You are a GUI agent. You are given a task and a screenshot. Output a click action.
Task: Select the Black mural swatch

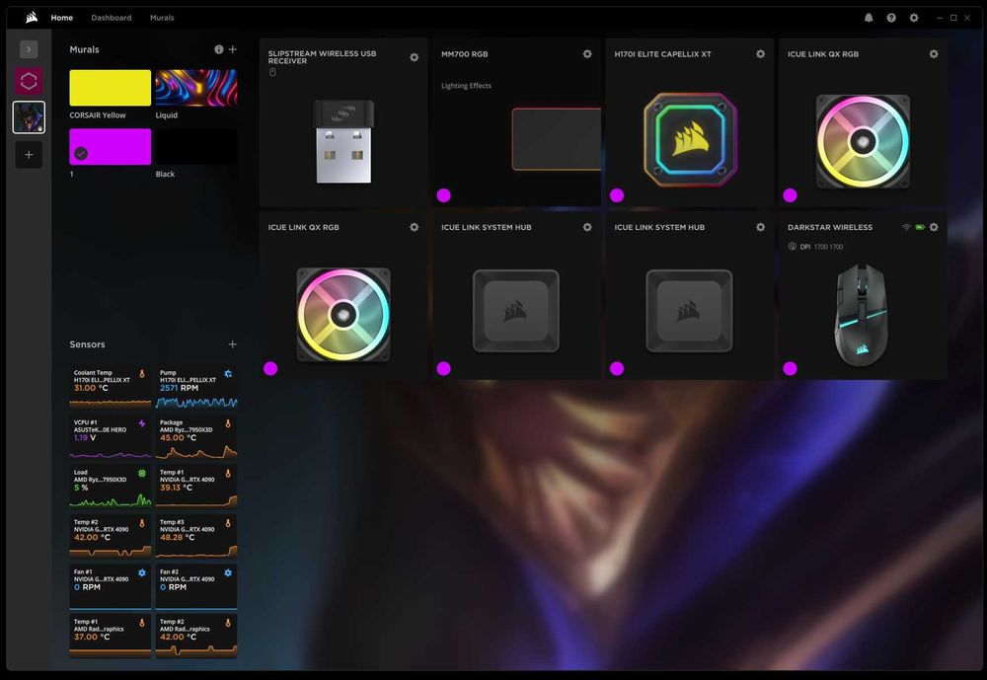tap(196, 147)
